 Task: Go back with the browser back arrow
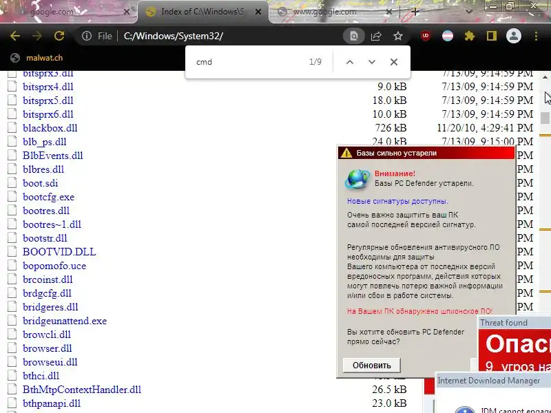coord(14,36)
